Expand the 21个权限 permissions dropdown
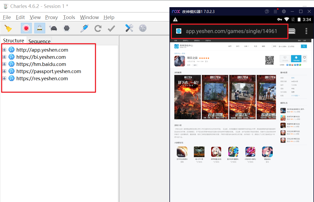Image resolution: width=314 pixels, height=202 pixels. (295, 96)
